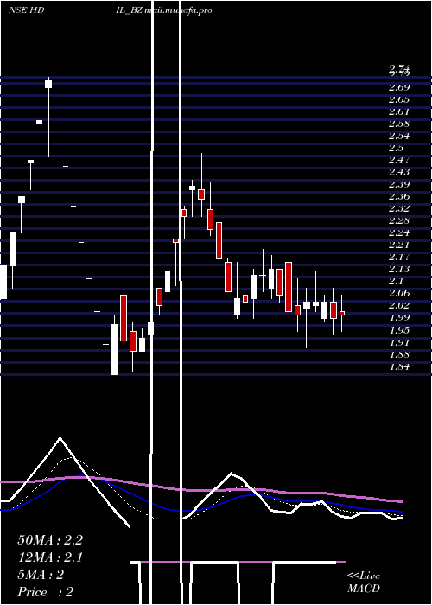The width and height of the screenshot is (432, 605).
Task: Click the 2.5 price axis label
Action: 397,148
